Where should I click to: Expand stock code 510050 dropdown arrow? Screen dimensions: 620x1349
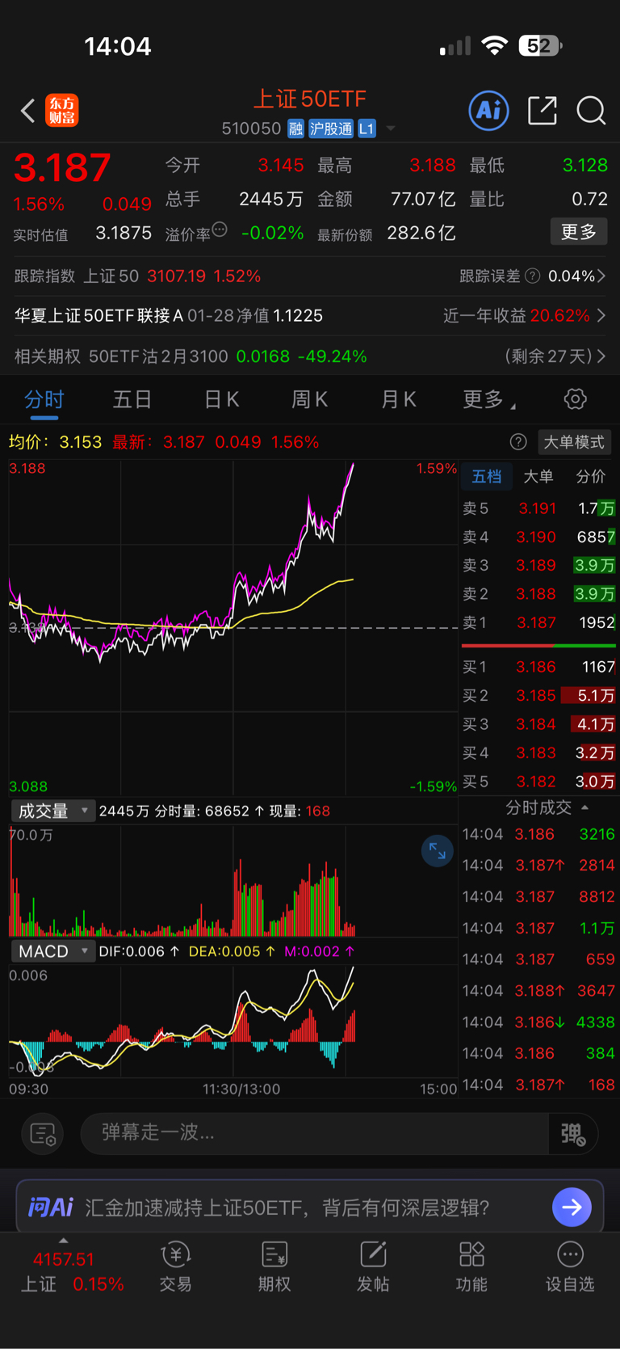(391, 129)
